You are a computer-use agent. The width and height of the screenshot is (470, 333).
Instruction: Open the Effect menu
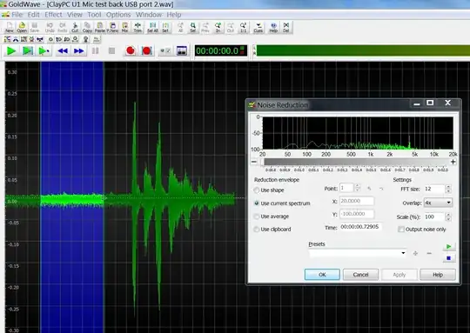[x=53, y=15]
